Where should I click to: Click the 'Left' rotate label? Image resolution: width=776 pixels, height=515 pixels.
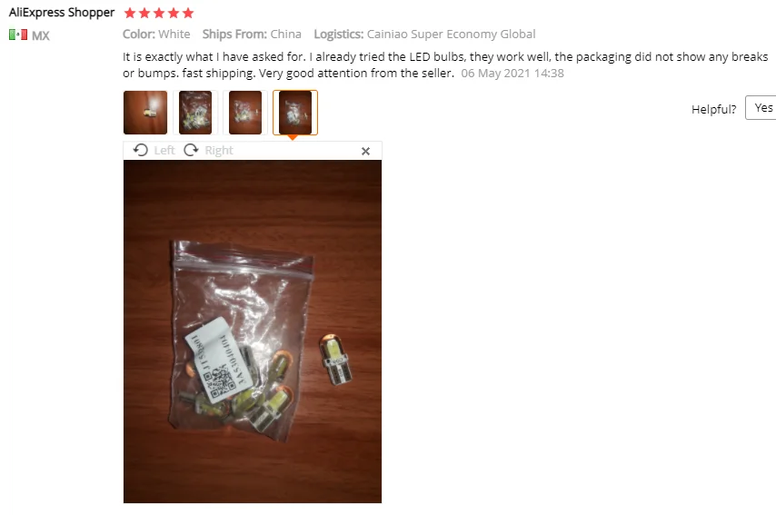tap(164, 151)
